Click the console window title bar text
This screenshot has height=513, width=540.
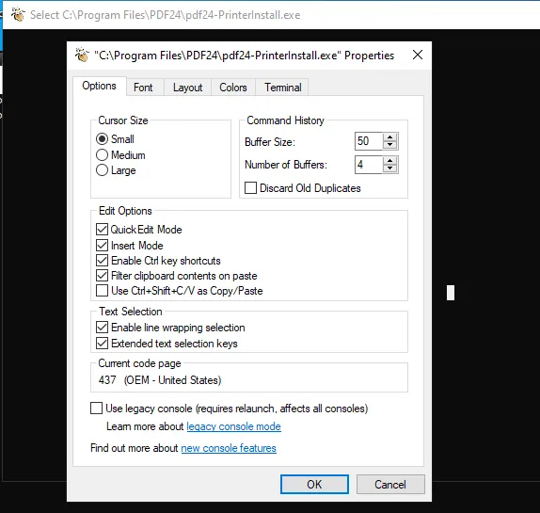[x=165, y=15]
